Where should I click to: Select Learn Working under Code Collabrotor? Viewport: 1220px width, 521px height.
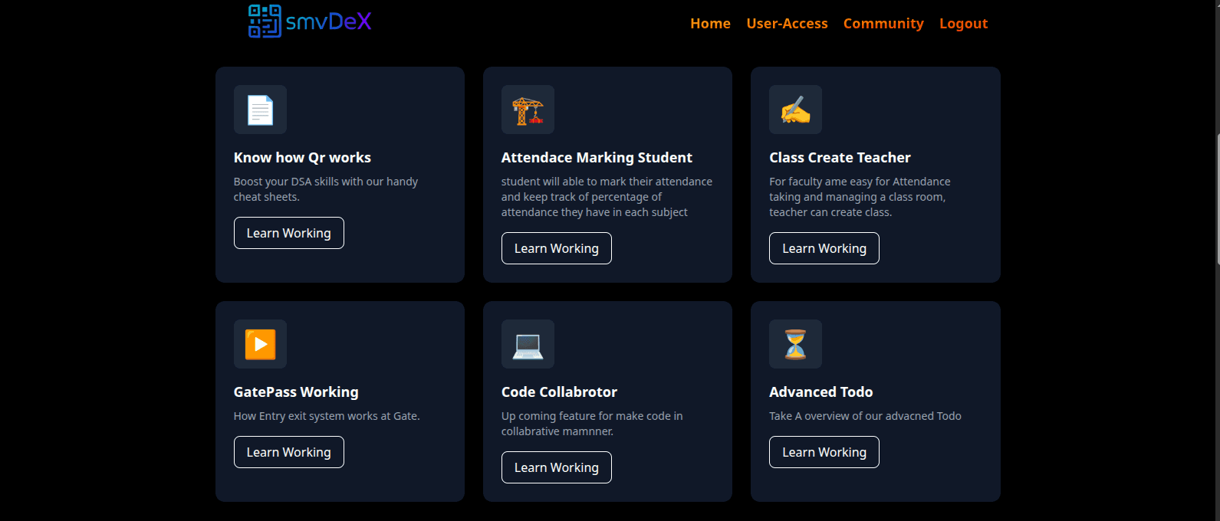556,467
